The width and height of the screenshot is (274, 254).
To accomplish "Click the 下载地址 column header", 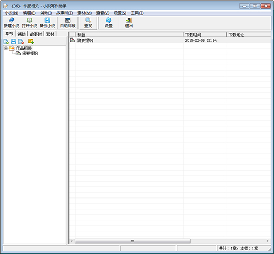I will click(x=249, y=35).
